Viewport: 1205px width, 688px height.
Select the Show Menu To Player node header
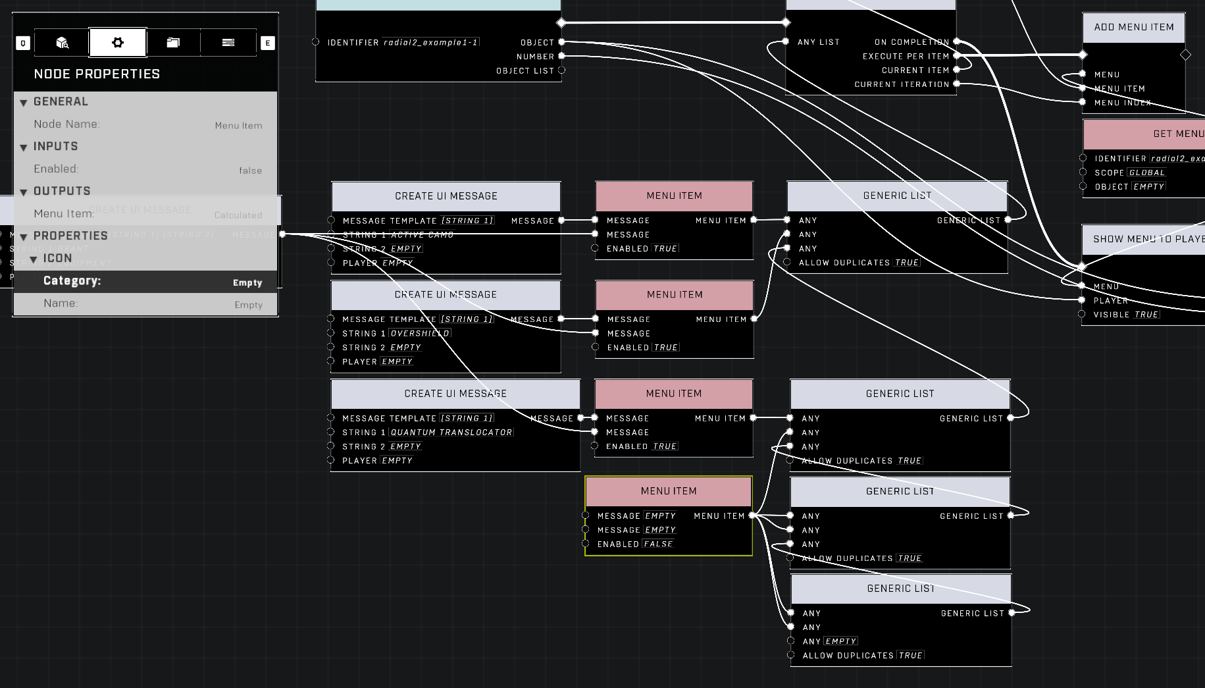(1144, 240)
